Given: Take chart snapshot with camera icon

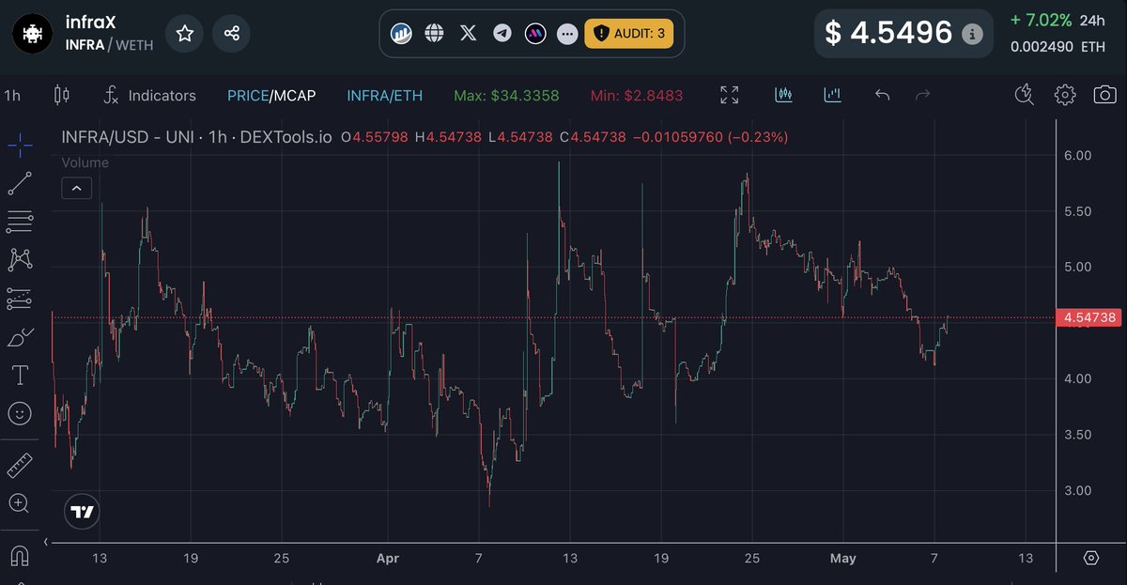Looking at the screenshot, I should 1105,95.
